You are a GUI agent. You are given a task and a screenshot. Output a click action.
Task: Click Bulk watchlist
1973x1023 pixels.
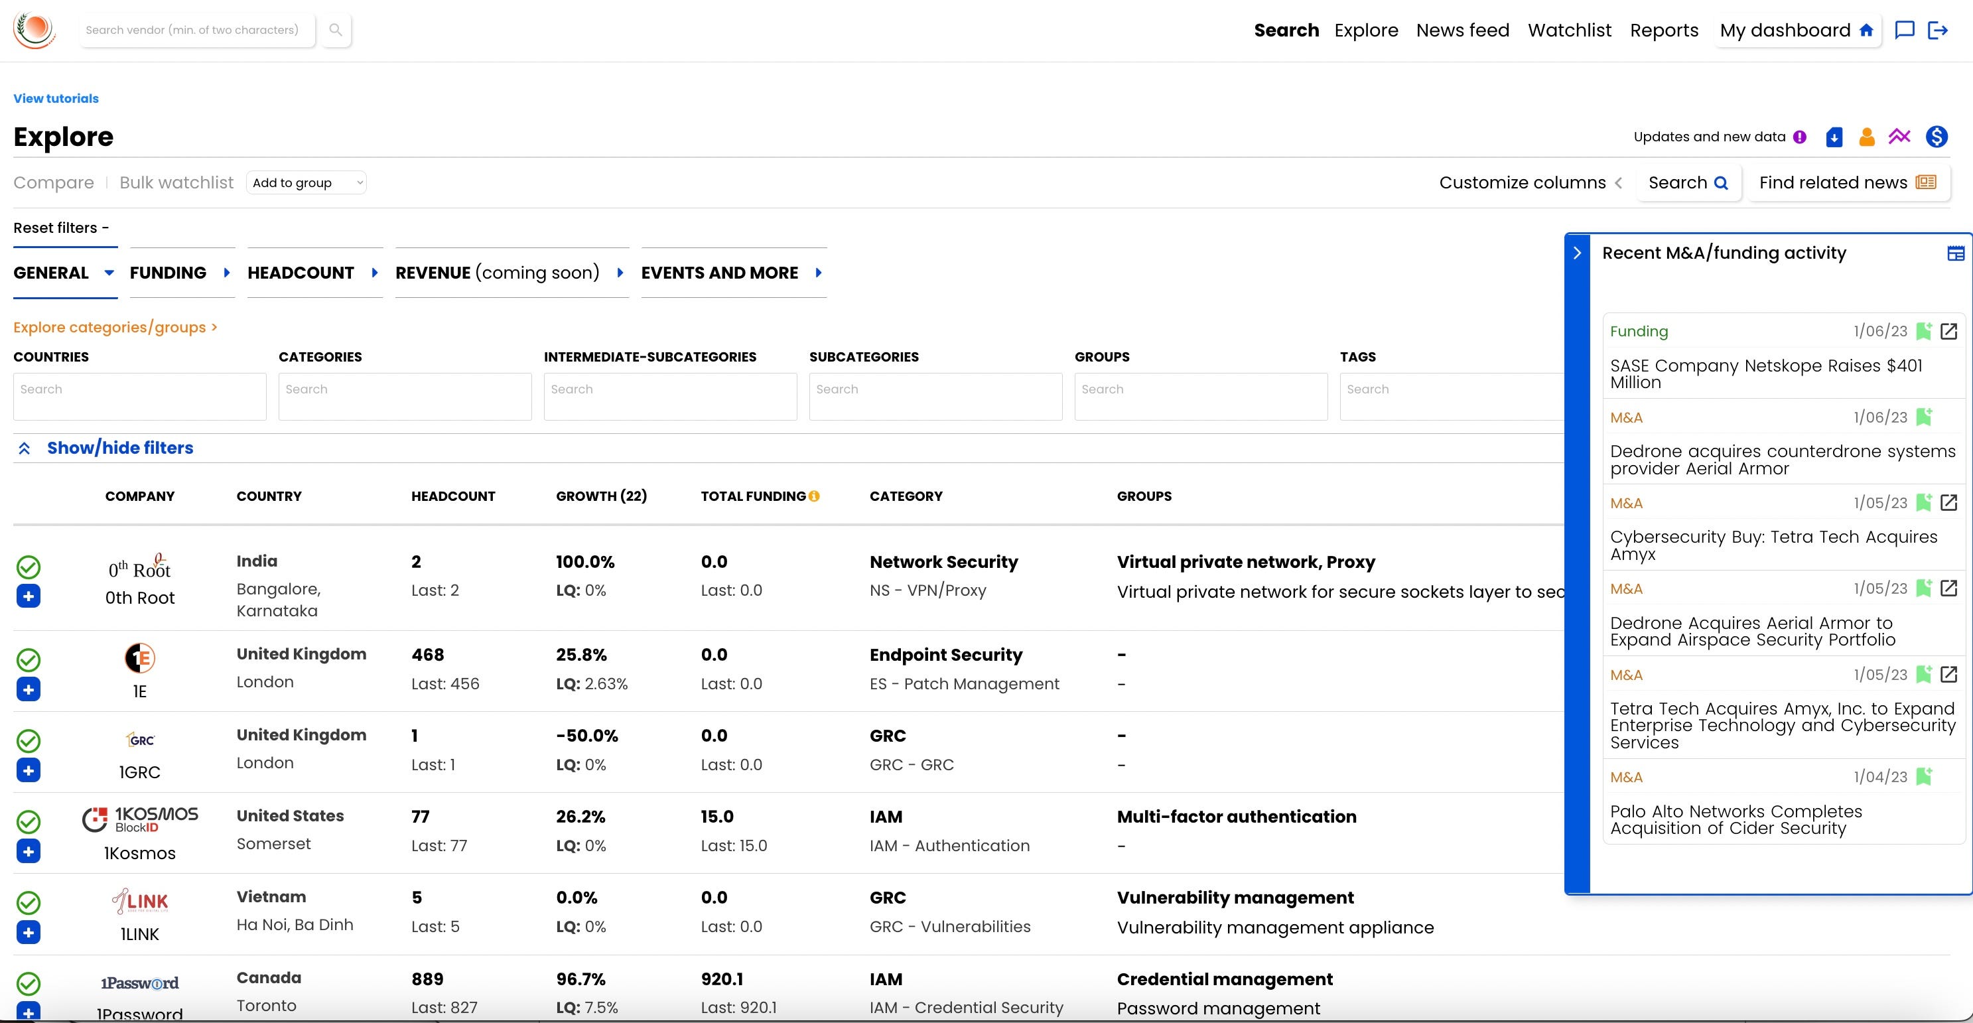176,182
